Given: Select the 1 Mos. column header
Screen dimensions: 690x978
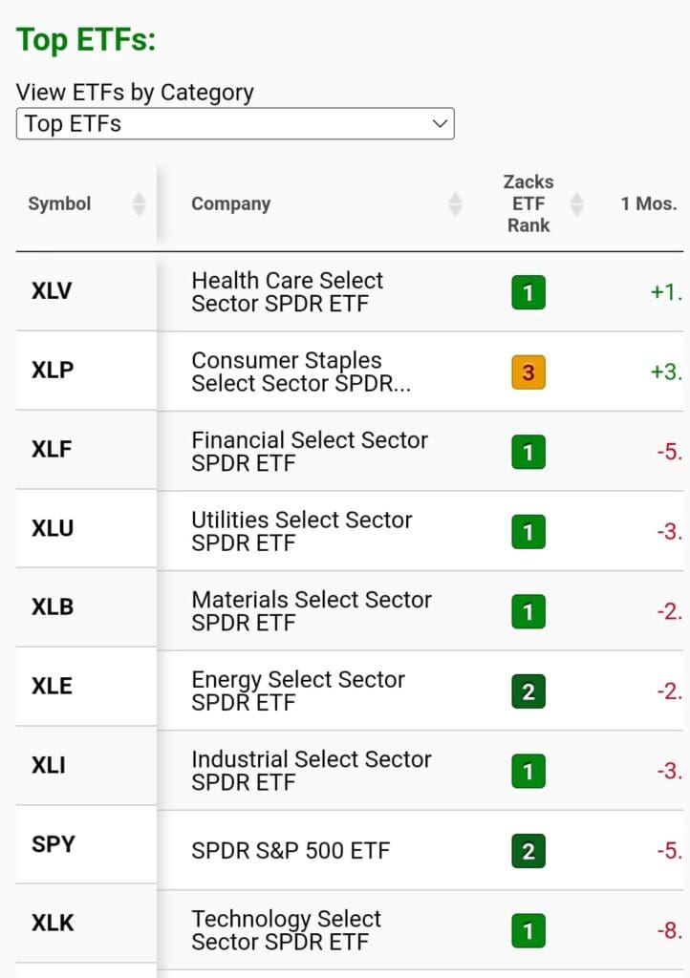Looking at the screenshot, I should point(649,202).
